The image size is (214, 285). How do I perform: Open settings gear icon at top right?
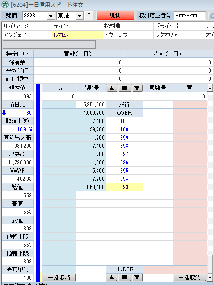211,16
